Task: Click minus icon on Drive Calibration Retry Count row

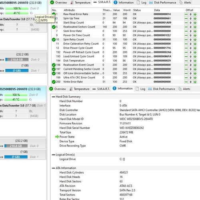Action: tap(186, 44)
